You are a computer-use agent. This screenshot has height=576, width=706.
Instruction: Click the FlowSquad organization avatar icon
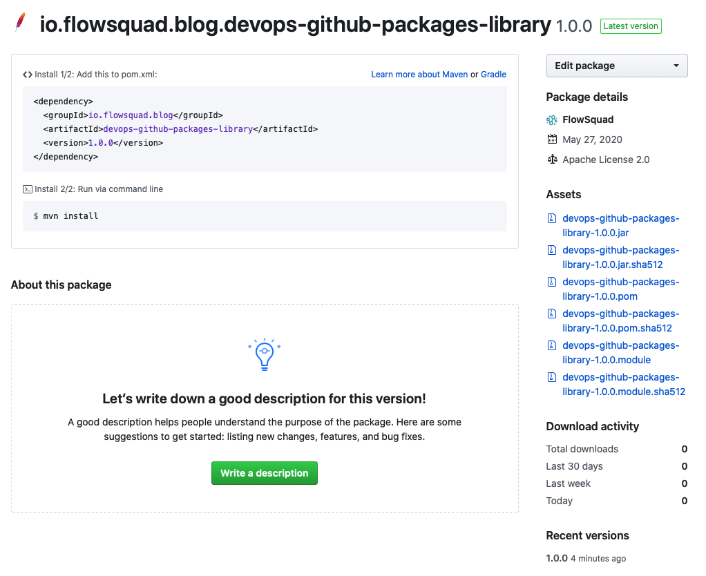(x=552, y=119)
